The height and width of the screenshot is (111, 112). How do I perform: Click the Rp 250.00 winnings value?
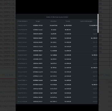pyautogui.click(x=95, y=85)
